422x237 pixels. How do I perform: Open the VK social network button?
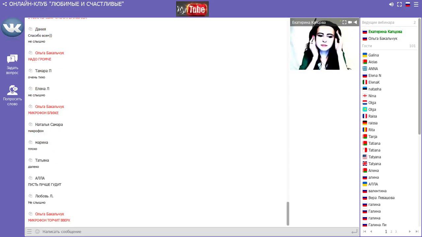point(12,27)
